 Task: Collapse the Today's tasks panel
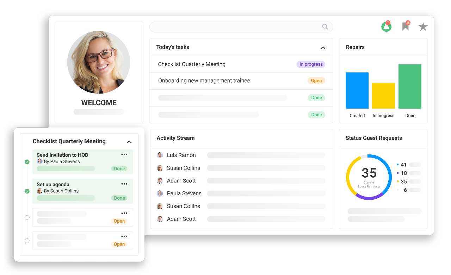(x=323, y=47)
